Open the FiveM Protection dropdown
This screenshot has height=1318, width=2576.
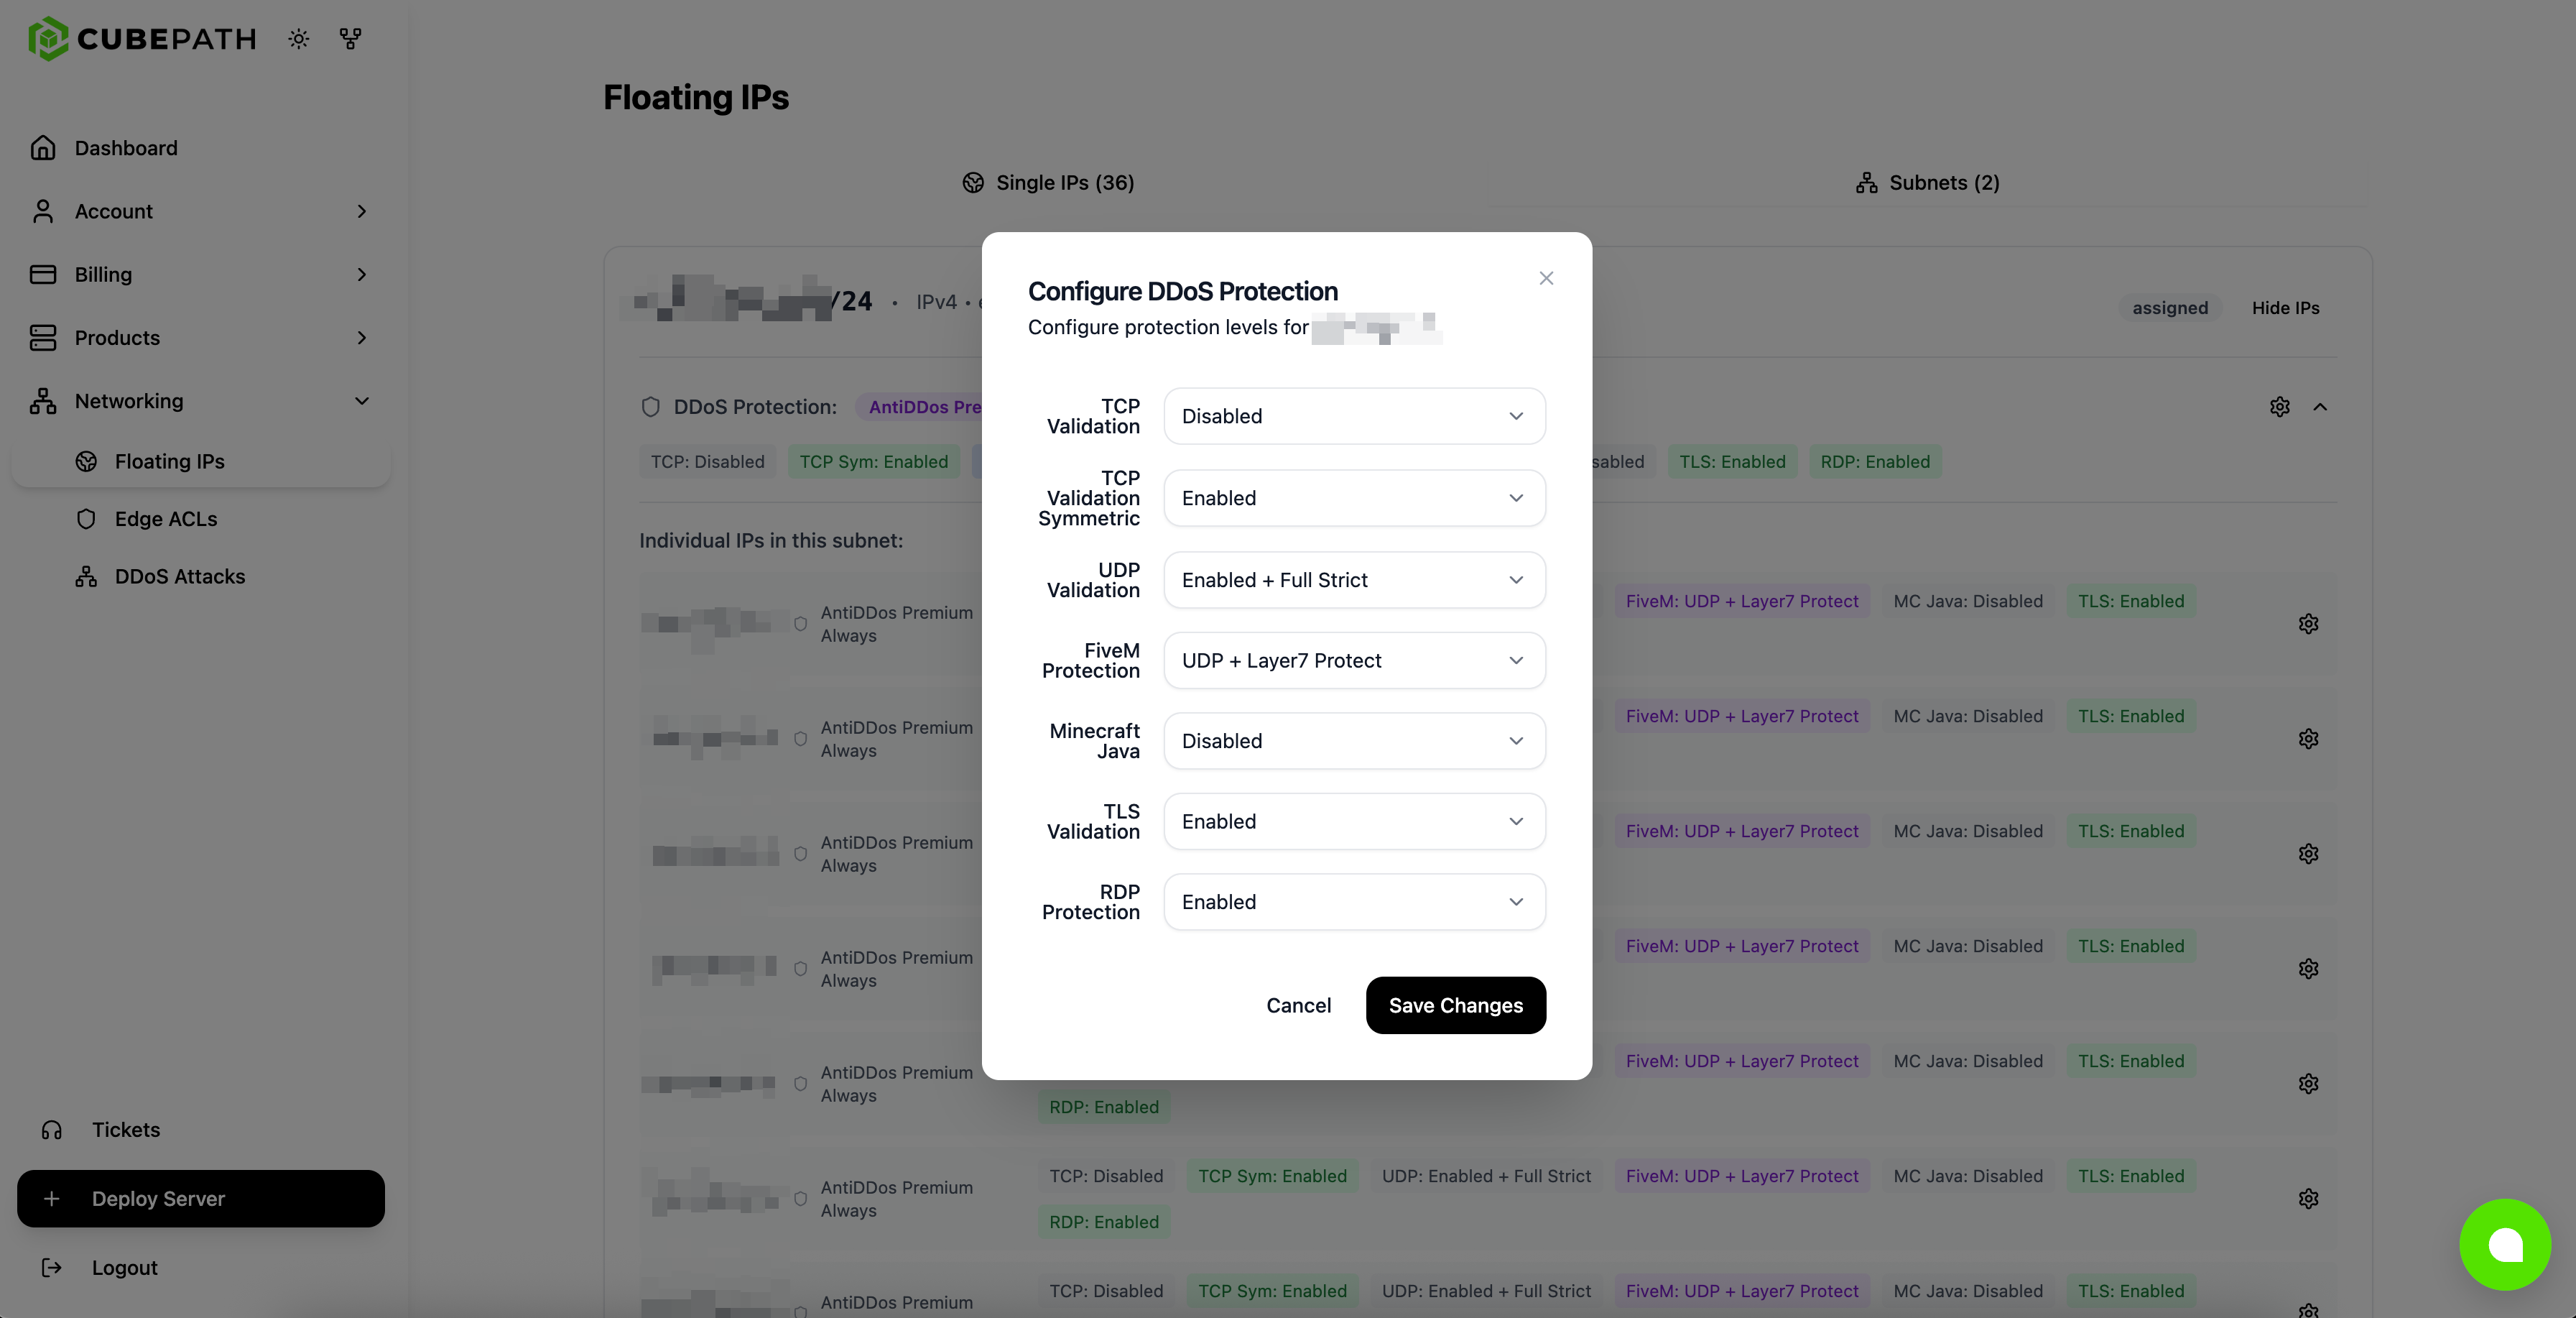coord(1354,660)
